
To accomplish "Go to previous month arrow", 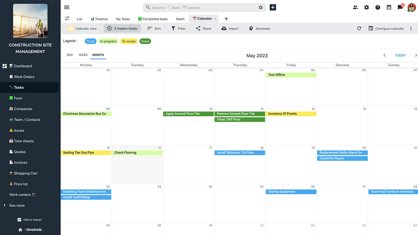I will point(385,55).
